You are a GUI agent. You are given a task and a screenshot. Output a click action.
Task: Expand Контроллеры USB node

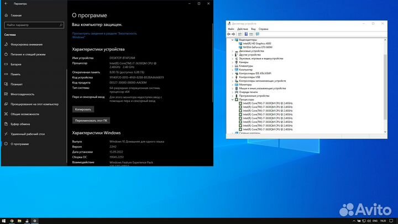[232, 77]
